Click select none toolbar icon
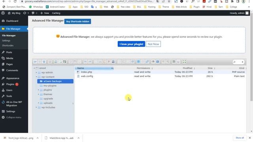This screenshot has height=142, width=253. point(143,62)
